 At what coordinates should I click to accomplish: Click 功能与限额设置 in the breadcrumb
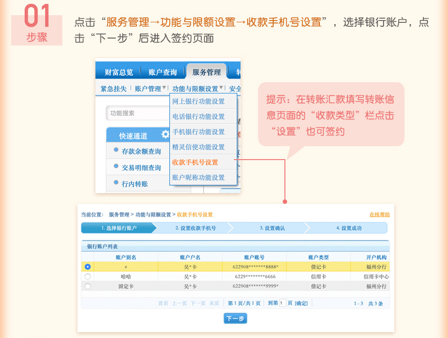pos(153,215)
